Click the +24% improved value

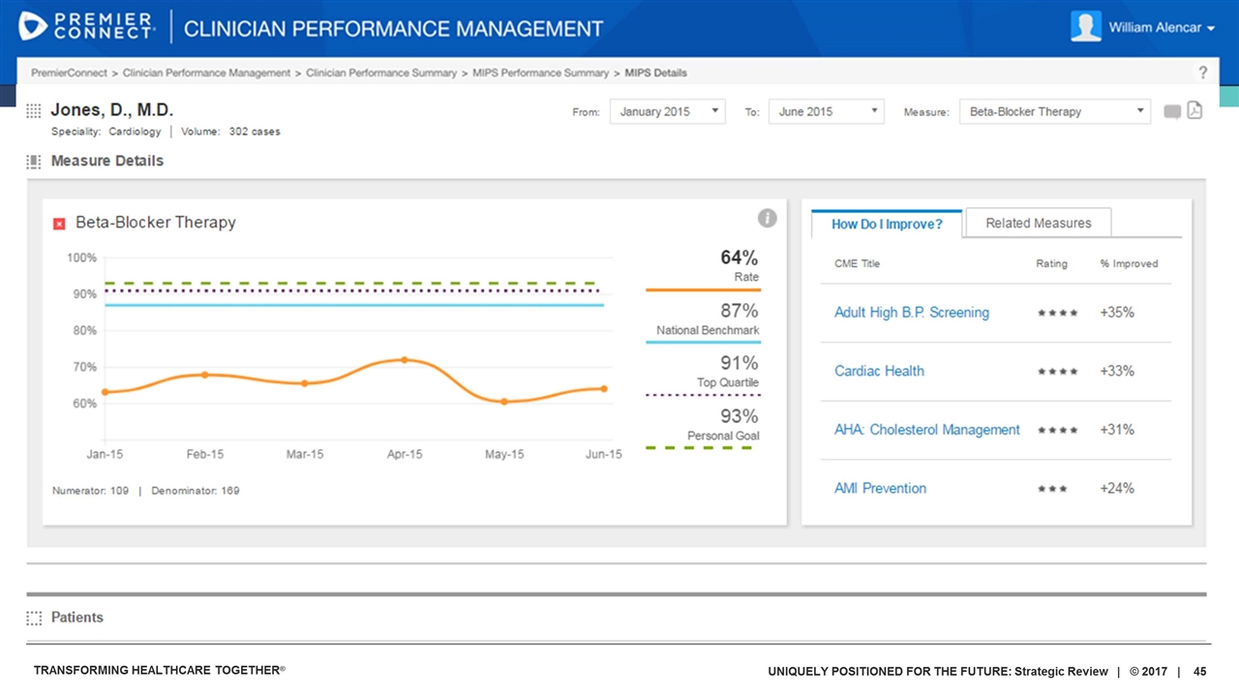click(1117, 488)
